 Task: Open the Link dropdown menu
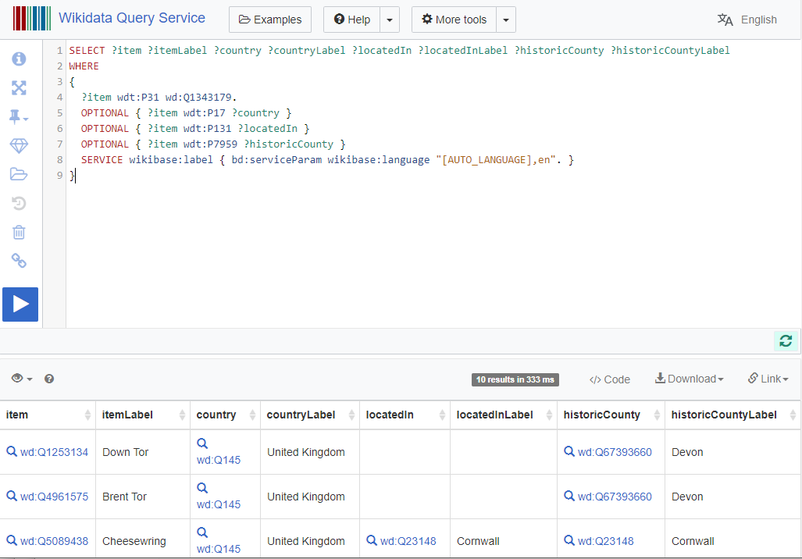point(768,379)
